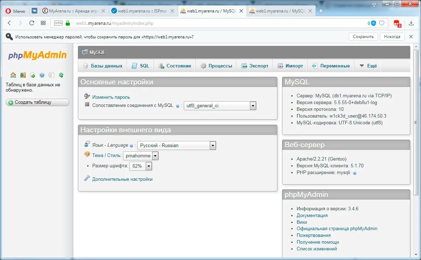Open the Экспорт tab

pyautogui.click(x=255, y=66)
